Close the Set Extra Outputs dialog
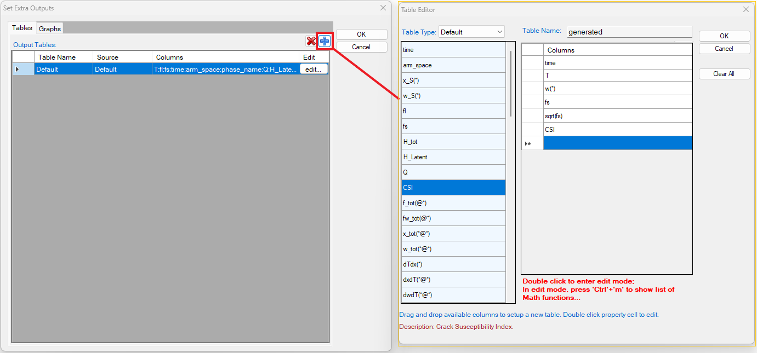This screenshot has height=353, width=757. pos(383,8)
